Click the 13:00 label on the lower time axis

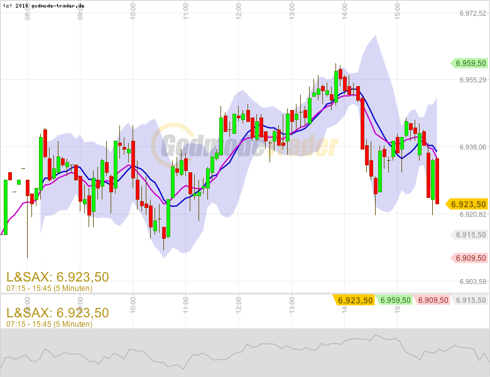[x=292, y=305]
